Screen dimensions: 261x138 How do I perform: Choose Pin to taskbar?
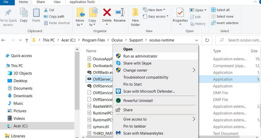(156, 126)
